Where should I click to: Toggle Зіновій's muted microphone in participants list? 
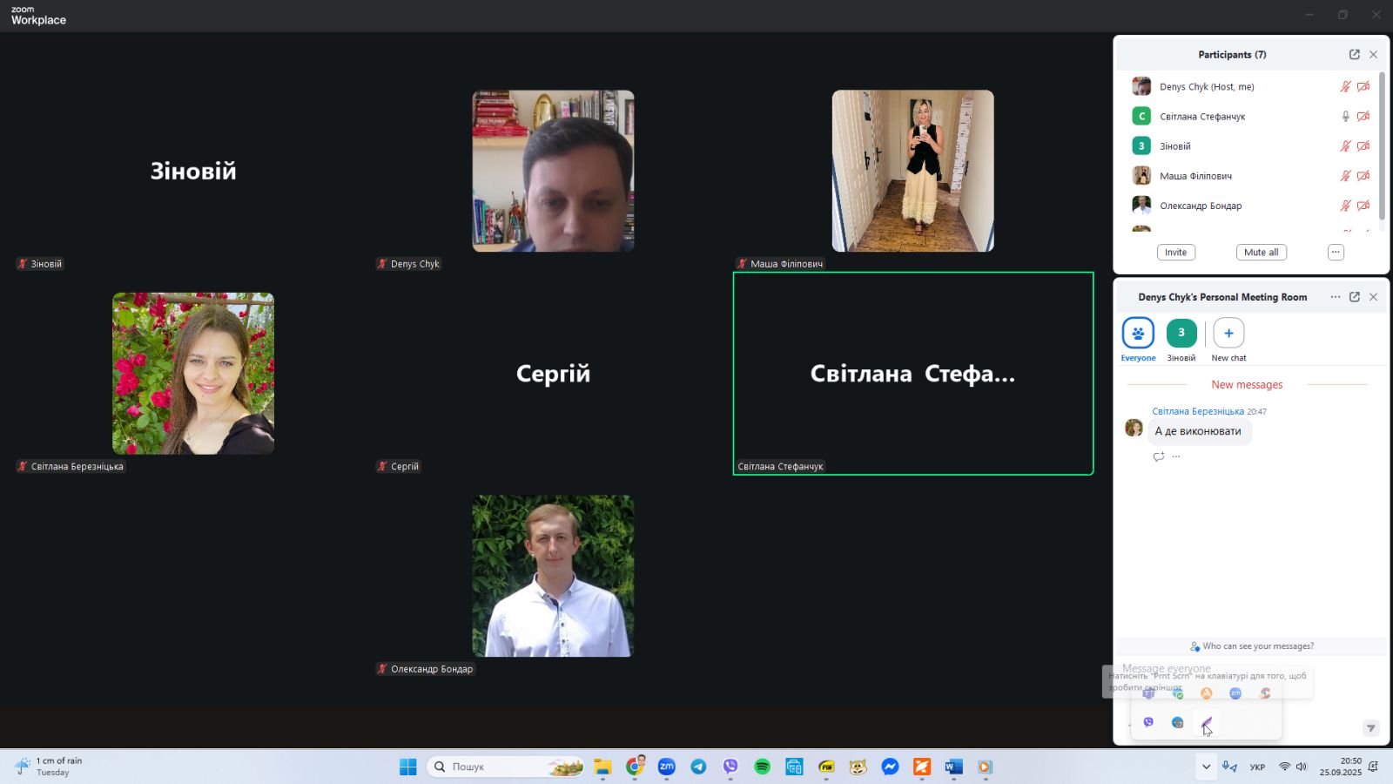[x=1345, y=146]
